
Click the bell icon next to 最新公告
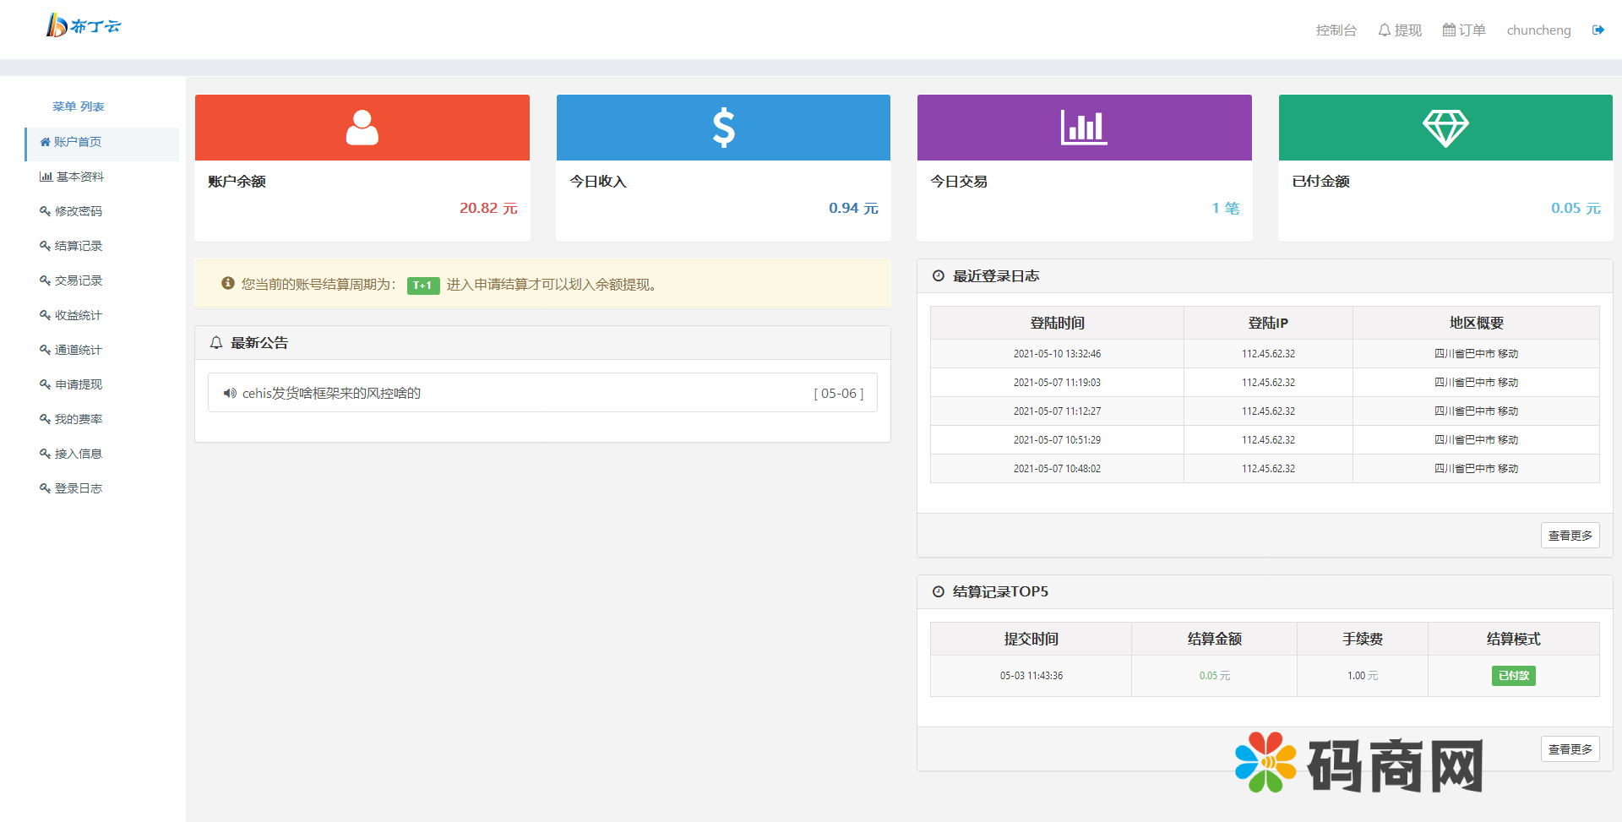click(216, 343)
